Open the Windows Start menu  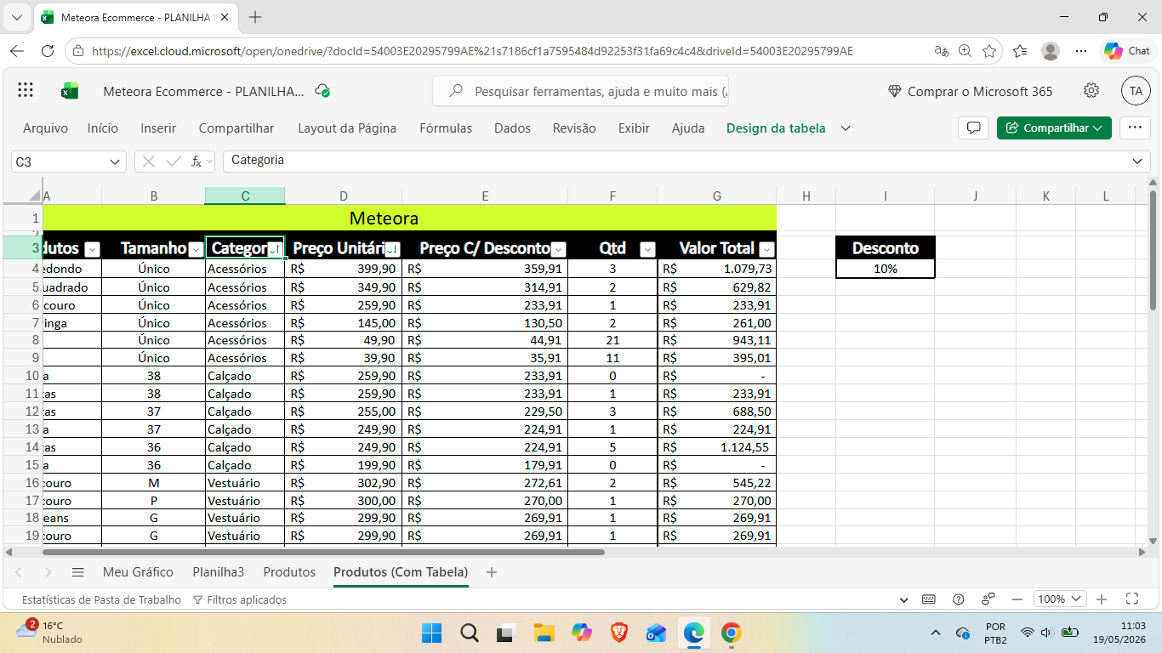[x=432, y=633]
